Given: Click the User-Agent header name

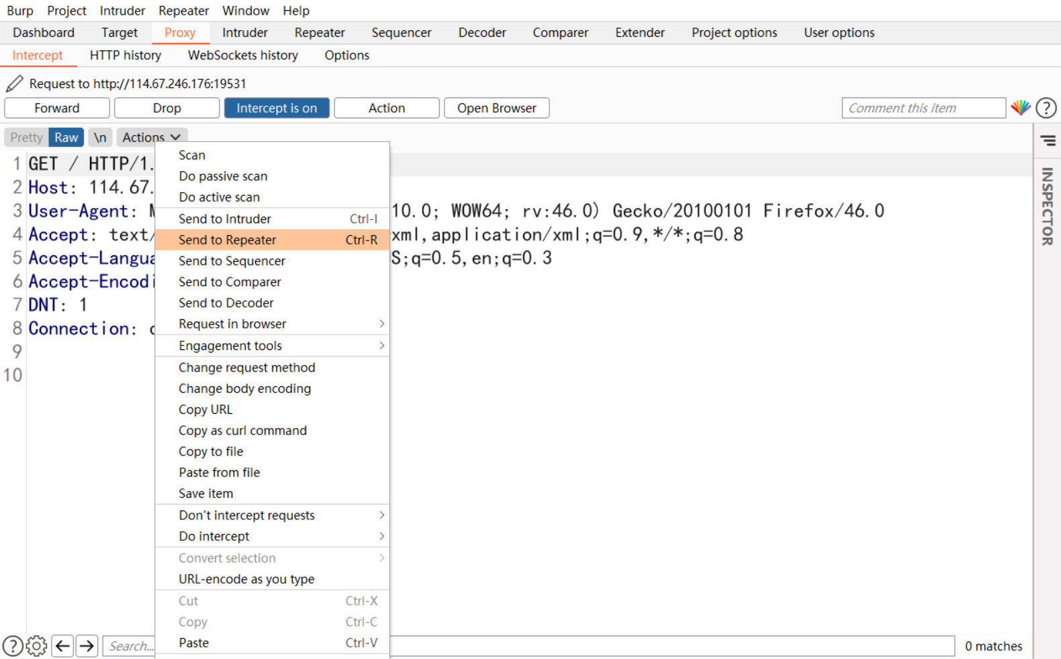Looking at the screenshot, I should tap(78, 211).
